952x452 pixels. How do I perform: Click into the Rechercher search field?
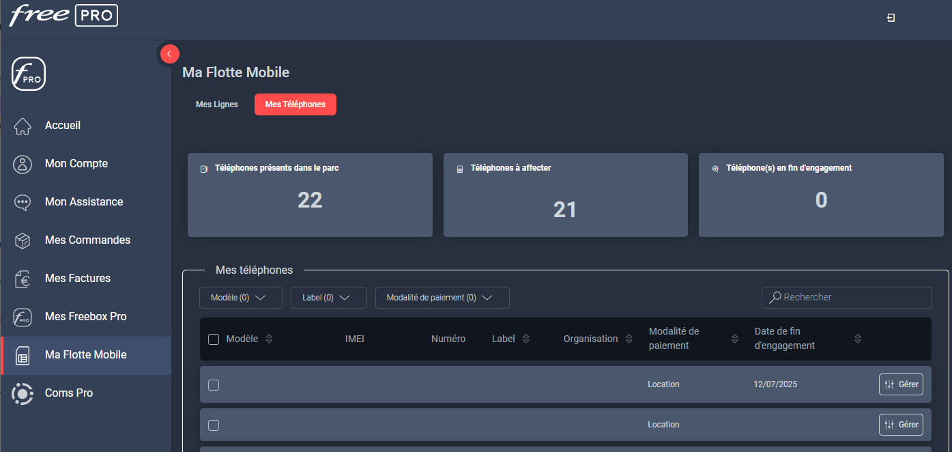(847, 298)
